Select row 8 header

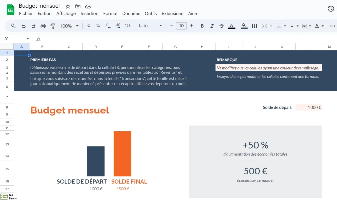tap(7, 107)
